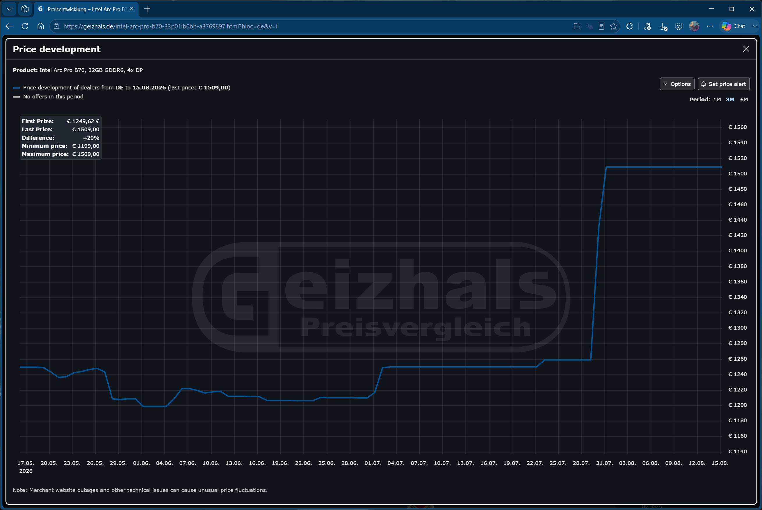Open browser extensions menu
This screenshot has height=510, width=762.
point(629,26)
